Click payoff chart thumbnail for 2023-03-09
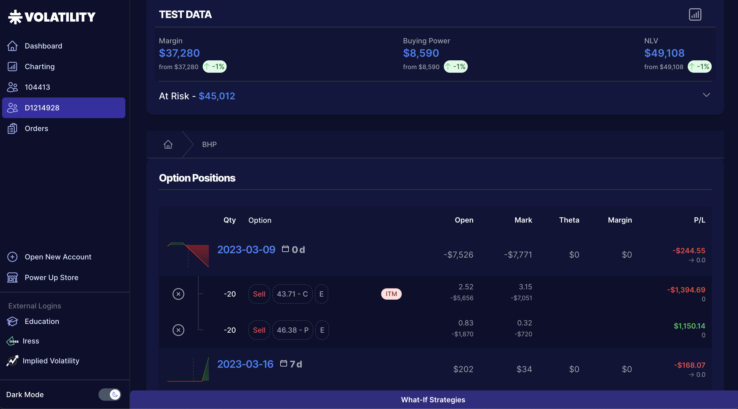Screen dimensions: 738x409 [x=188, y=255]
